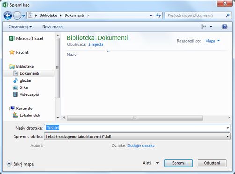
Task: Select Biblioteke in the navigation pane
Action: coord(22,66)
